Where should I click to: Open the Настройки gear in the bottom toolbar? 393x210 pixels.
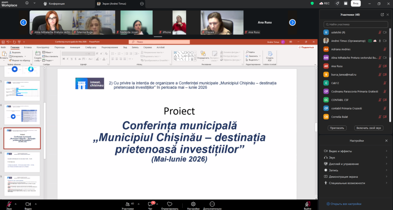pyautogui.click(x=193, y=204)
